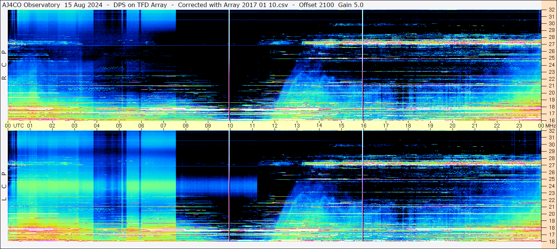Click the 18 MHz label on the RCP frequency scale
Viewport: 557px width, 249px height.
coord(551,107)
